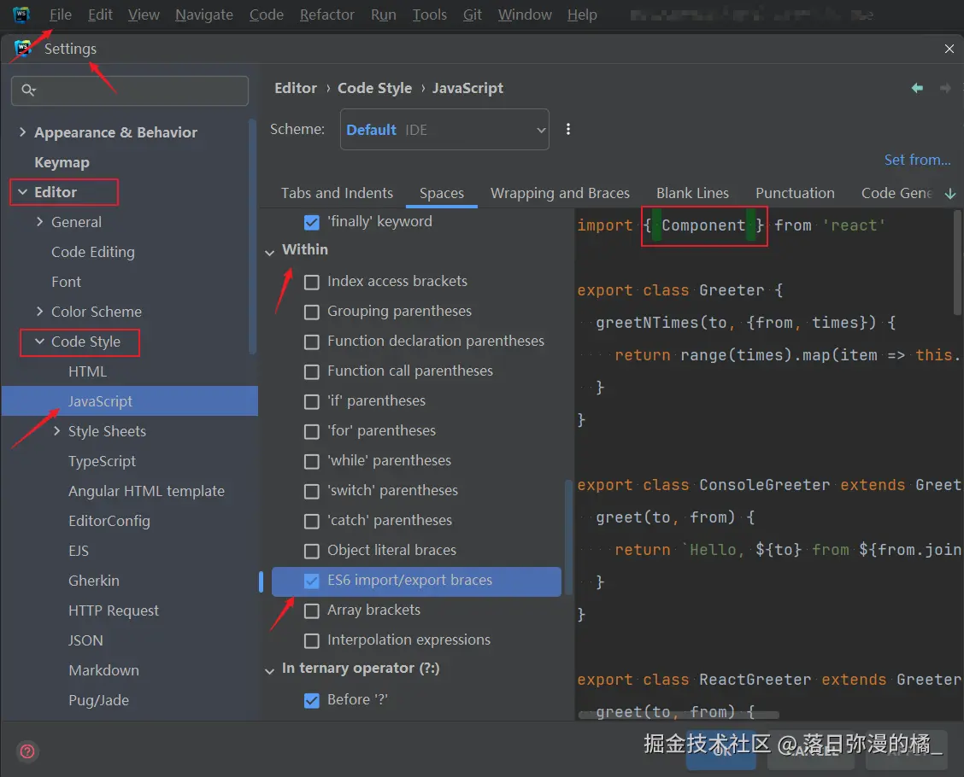Image resolution: width=964 pixels, height=777 pixels.
Task: Switch to Wrapping and Braces tab
Action: [x=560, y=194]
